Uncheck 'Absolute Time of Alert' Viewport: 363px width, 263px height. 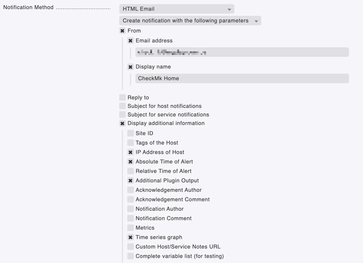tap(130, 161)
